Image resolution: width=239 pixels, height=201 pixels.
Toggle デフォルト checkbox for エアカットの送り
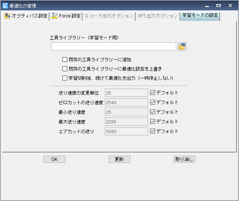pyautogui.click(x=152, y=131)
